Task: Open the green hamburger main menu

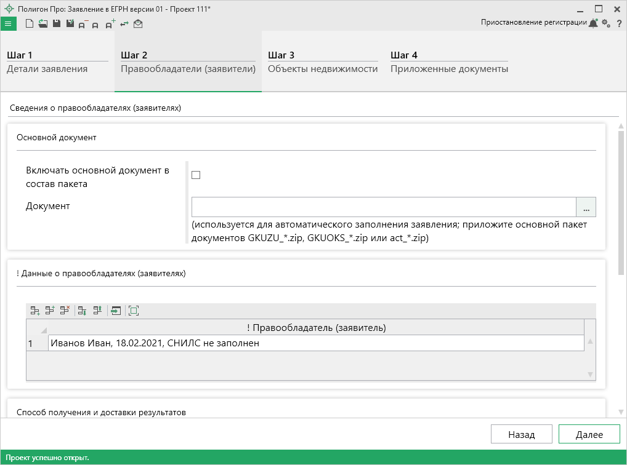Action: [8, 24]
